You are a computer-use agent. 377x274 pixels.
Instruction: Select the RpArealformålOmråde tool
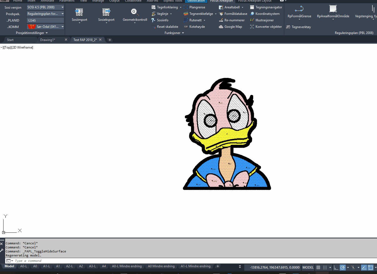(x=333, y=9)
